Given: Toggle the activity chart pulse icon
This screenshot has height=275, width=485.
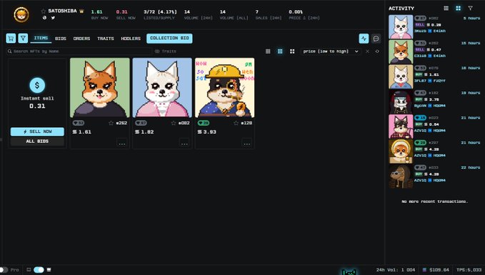Looking at the screenshot, I should pyautogui.click(x=364, y=39).
